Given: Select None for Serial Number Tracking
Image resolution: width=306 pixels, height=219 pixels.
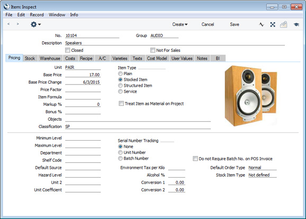Looking at the screenshot, I should point(120,147).
